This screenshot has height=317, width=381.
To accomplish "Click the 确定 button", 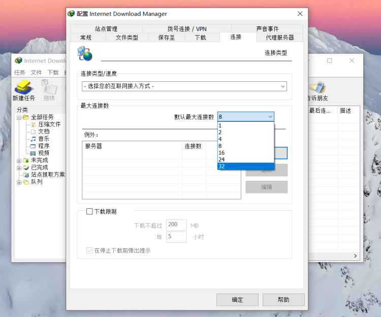I will (237, 300).
